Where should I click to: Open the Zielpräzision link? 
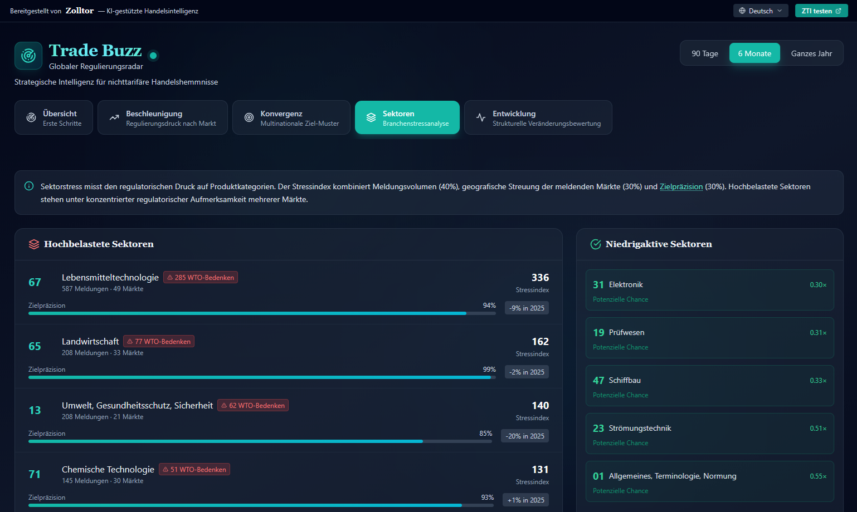681,186
